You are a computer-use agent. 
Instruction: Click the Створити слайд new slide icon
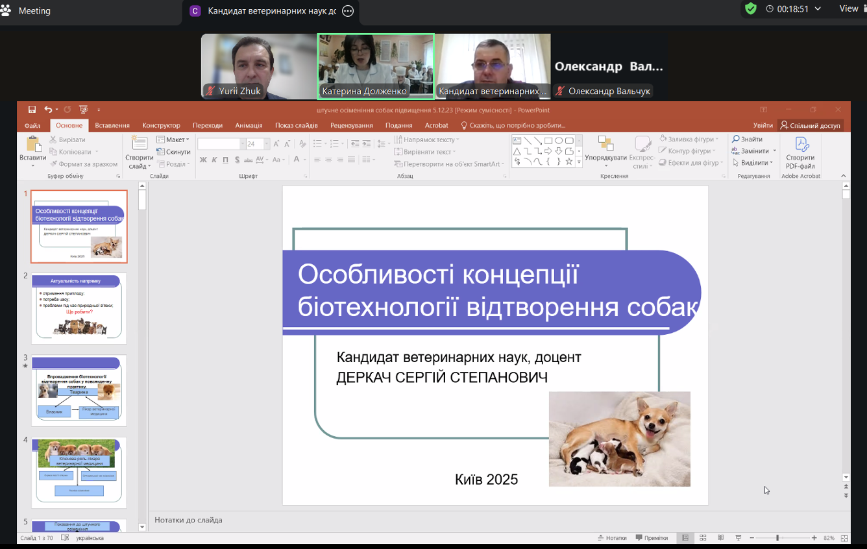coord(139,144)
